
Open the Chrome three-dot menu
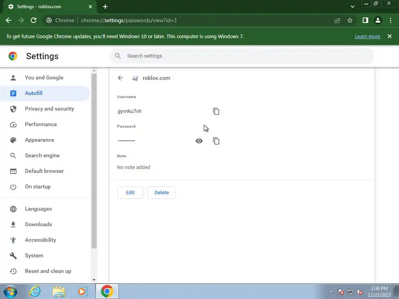pyautogui.click(x=390, y=20)
